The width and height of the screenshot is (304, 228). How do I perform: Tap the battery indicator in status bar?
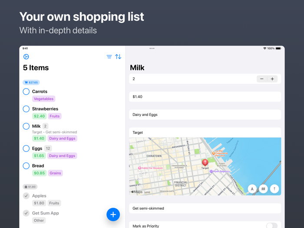(278, 49)
